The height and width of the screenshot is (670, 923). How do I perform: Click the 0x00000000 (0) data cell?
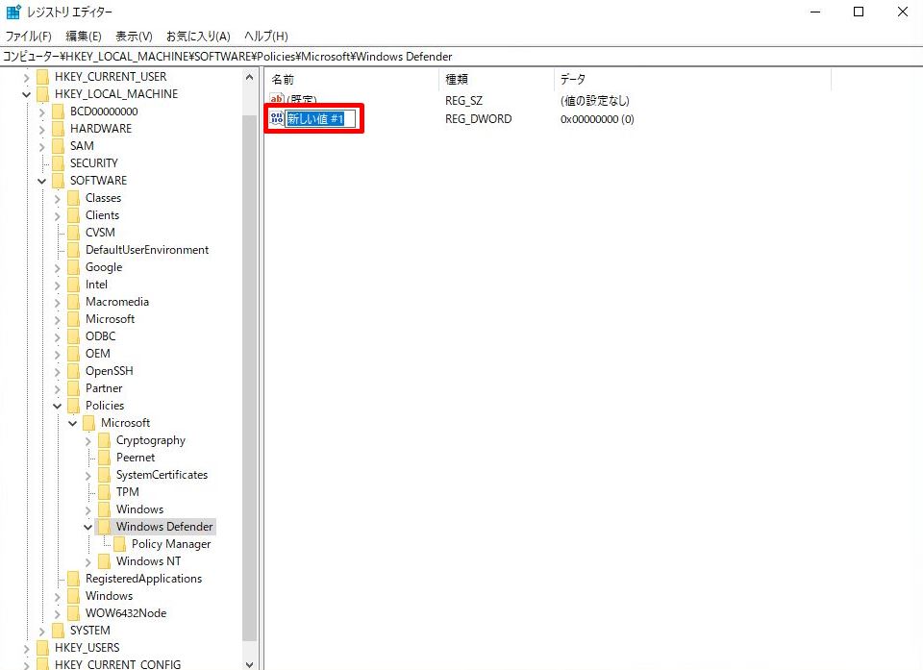[597, 119]
